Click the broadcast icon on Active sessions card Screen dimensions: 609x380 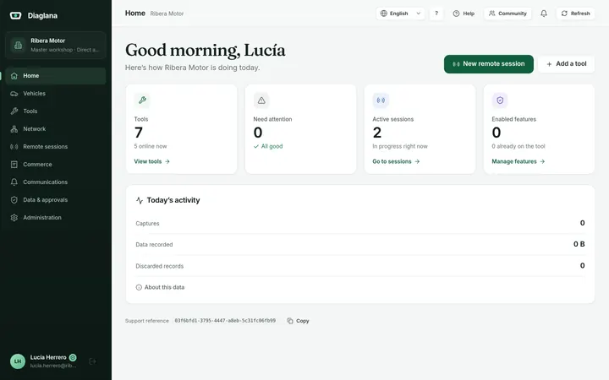tap(381, 100)
